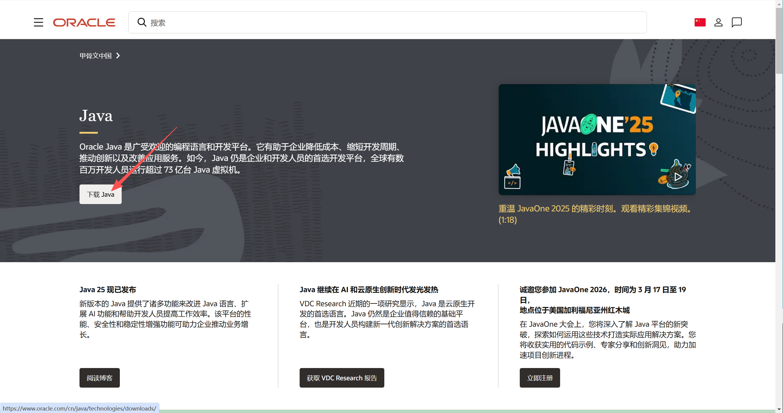Click the search magnifier icon
The image size is (783, 413).
point(142,22)
